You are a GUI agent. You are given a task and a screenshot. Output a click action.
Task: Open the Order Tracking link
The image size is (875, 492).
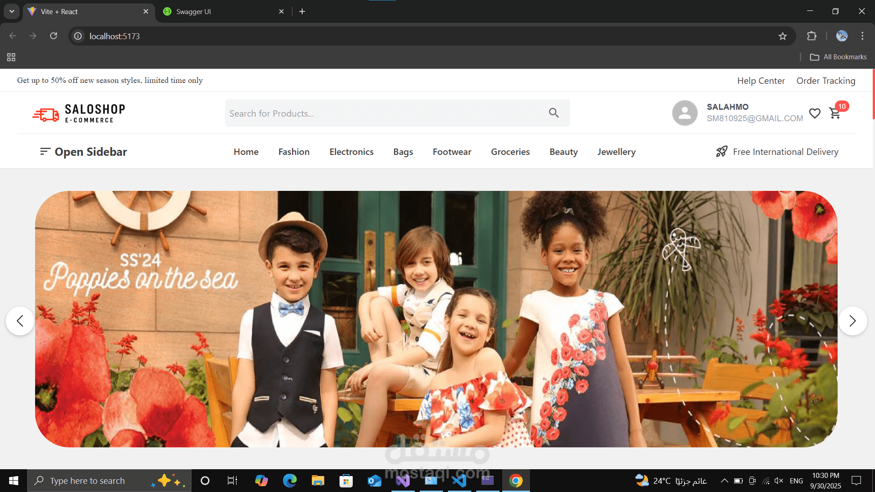coord(826,81)
